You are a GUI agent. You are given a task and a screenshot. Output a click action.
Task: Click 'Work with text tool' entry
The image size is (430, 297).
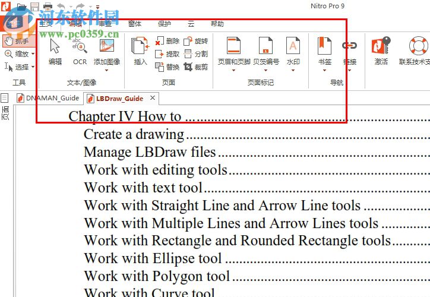(143, 188)
